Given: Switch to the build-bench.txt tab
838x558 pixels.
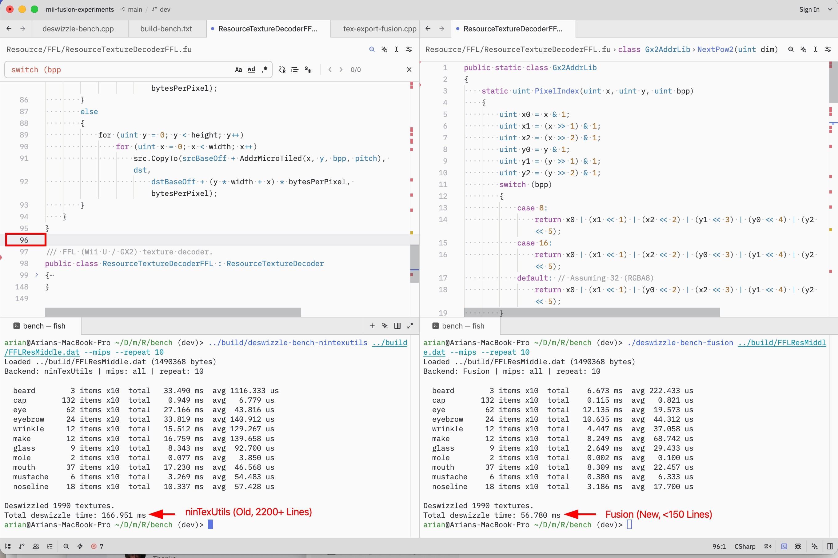Looking at the screenshot, I should click(166, 29).
